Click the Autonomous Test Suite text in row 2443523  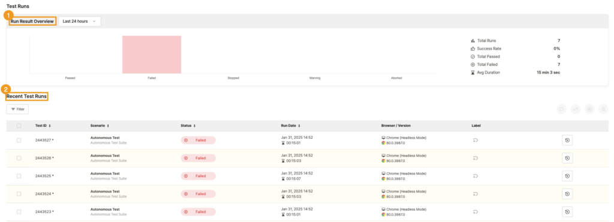click(x=109, y=214)
